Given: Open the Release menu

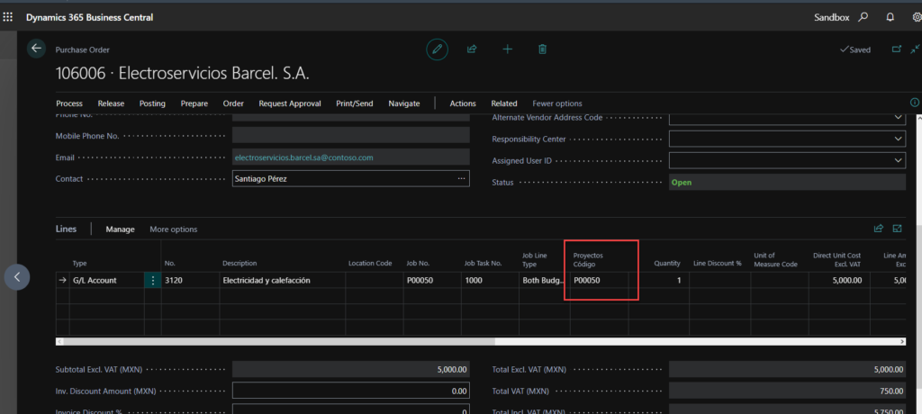Looking at the screenshot, I should (x=111, y=103).
